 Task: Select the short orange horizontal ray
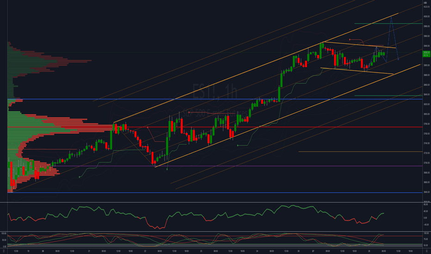(x=360, y=151)
